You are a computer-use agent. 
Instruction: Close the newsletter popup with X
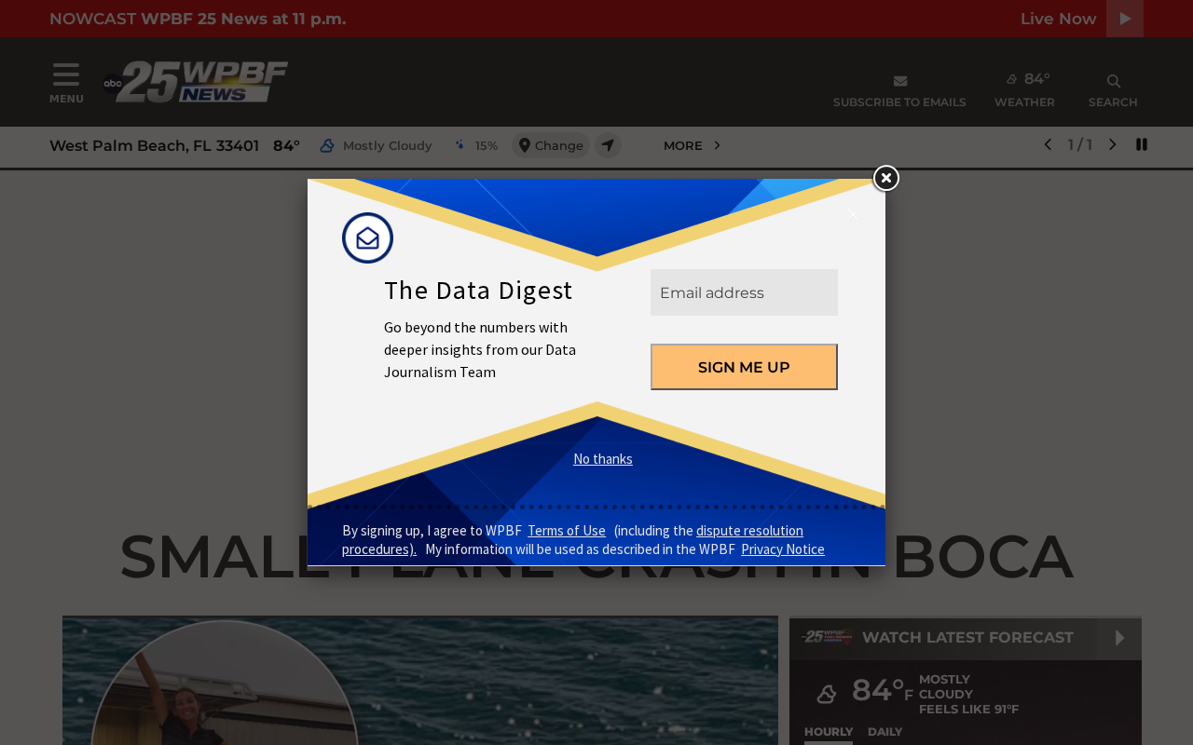886,178
